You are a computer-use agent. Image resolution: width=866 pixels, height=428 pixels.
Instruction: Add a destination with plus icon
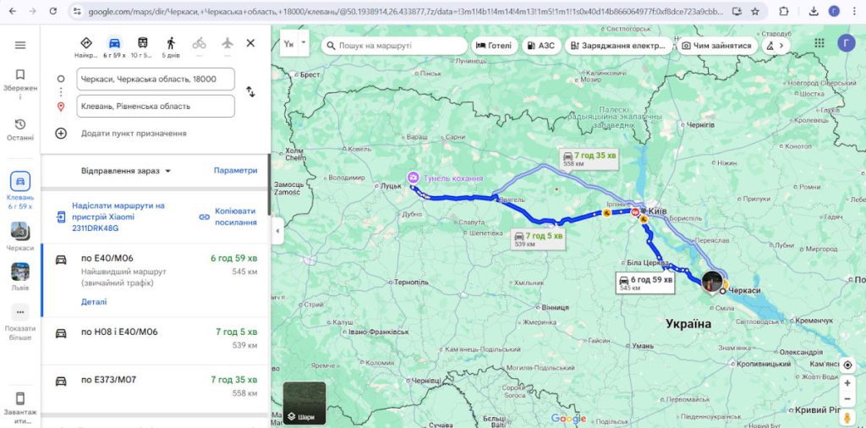[61, 133]
